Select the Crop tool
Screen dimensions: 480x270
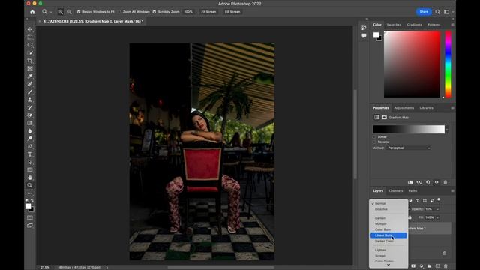pyautogui.click(x=30, y=61)
